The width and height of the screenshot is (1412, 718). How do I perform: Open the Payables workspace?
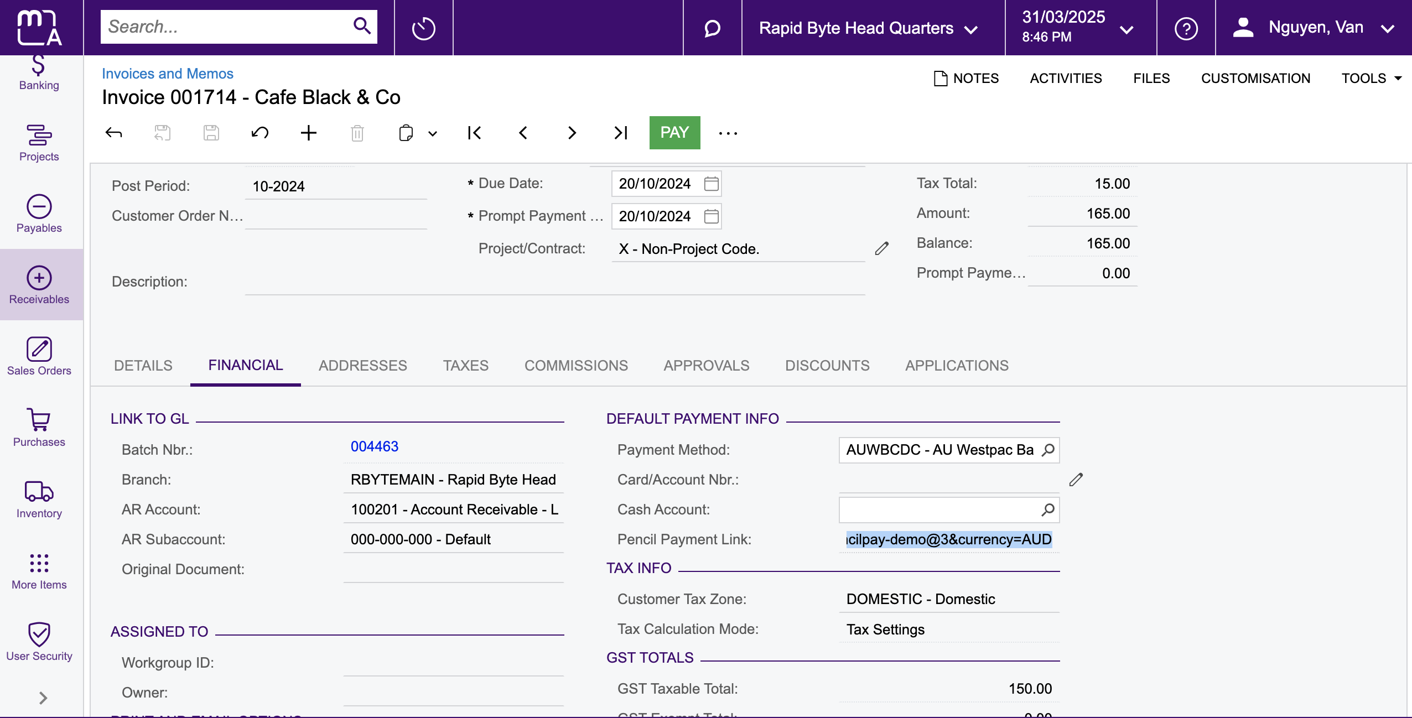(39, 214)
